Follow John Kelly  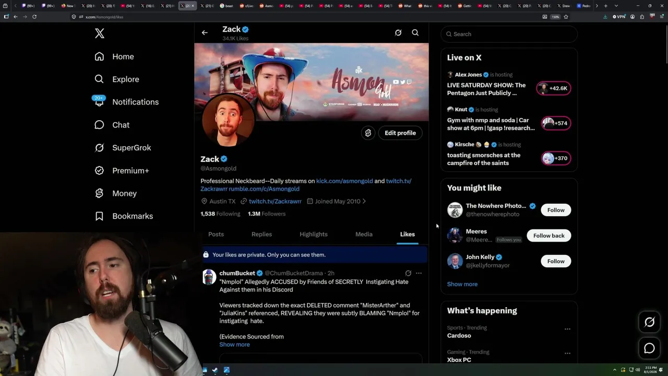[556, 261]
